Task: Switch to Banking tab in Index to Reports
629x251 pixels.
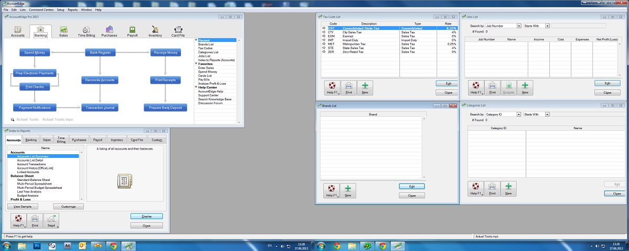Action: coord(31,140)
